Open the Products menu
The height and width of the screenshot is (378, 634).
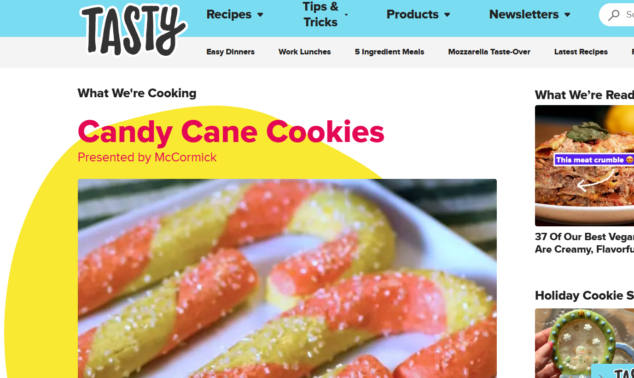413,15
